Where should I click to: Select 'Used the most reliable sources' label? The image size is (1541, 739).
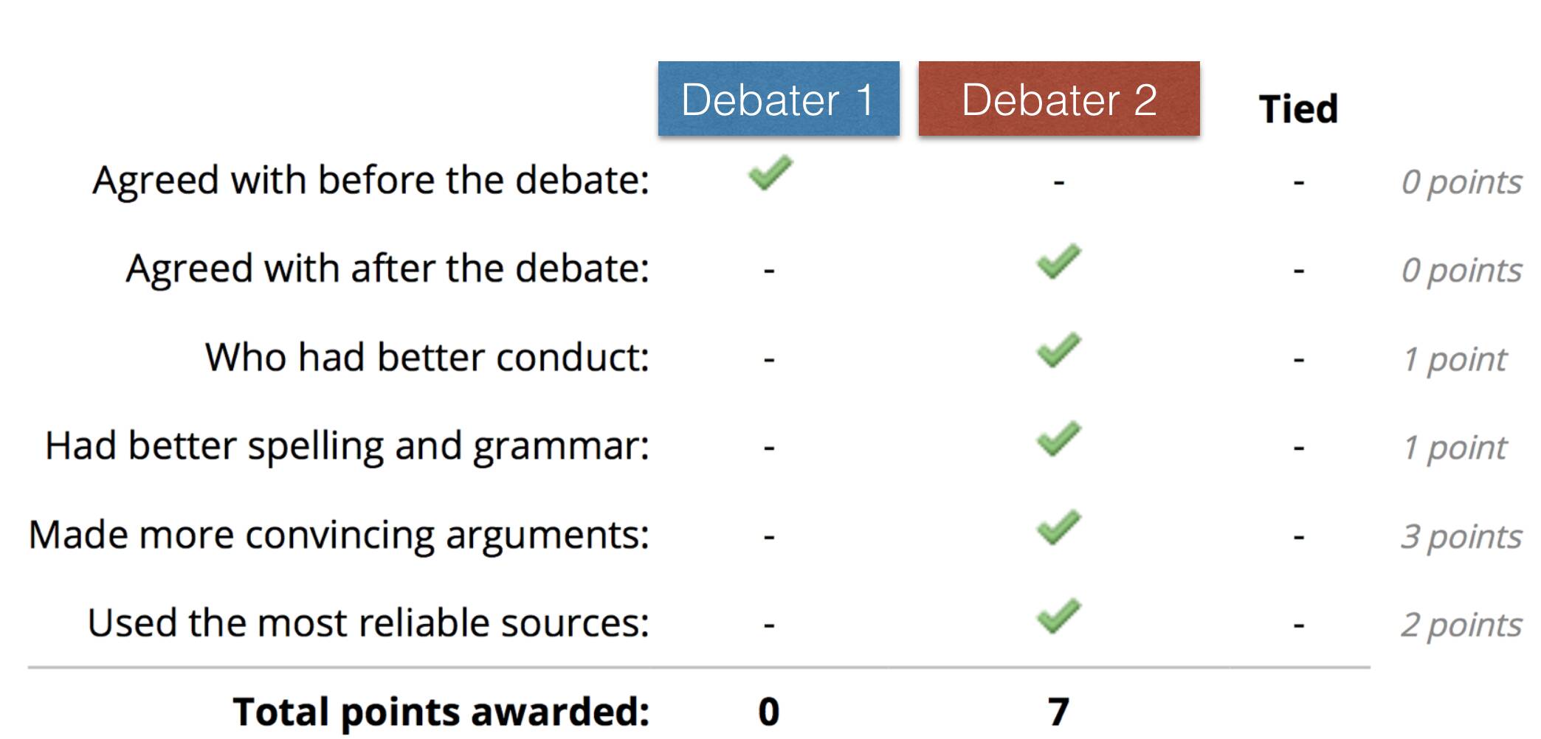click(x=368, y=622)
